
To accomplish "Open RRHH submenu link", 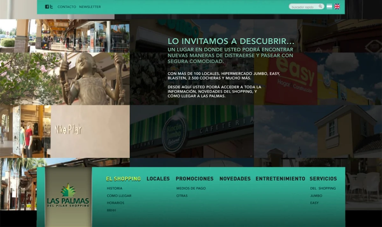I will 111,210.
